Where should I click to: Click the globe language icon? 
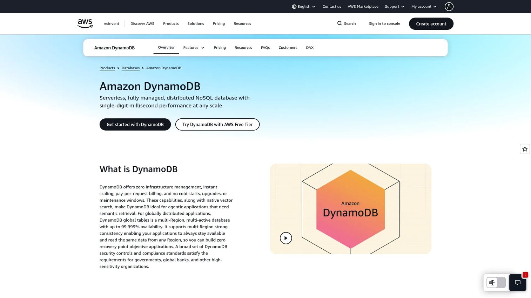(x=294, y=7)
